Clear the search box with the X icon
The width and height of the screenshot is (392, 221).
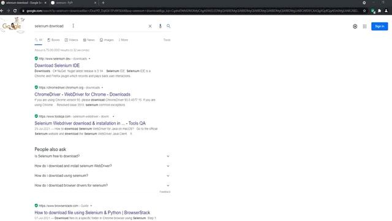click(150, 26)
